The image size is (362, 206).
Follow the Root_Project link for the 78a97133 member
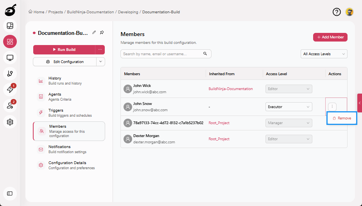219,123
